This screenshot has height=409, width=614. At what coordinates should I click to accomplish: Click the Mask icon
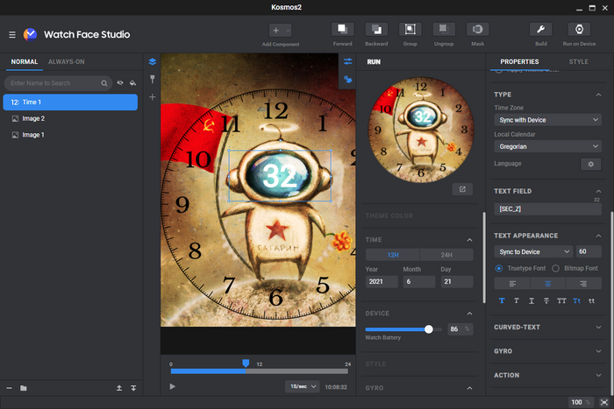coord(478,30)
